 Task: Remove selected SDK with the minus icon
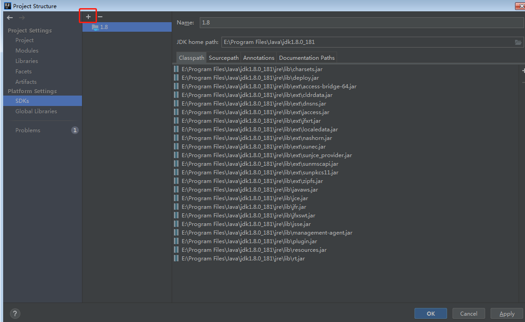[99, 16]
